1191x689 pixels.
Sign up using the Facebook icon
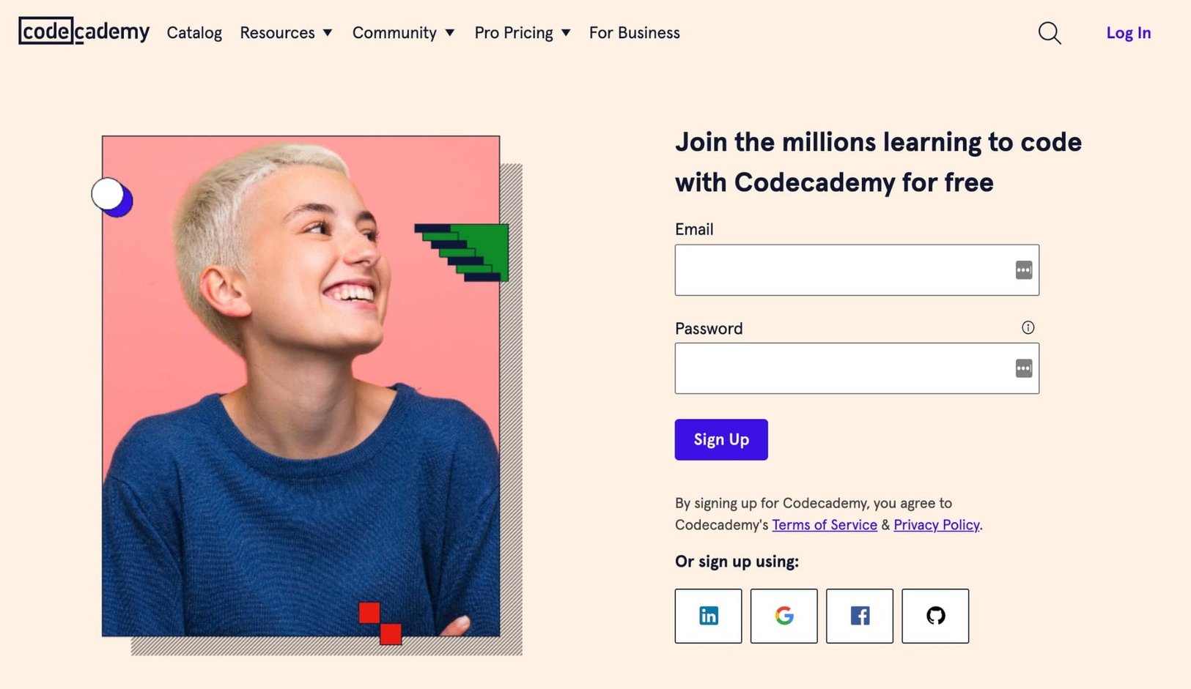pos(859,616)
